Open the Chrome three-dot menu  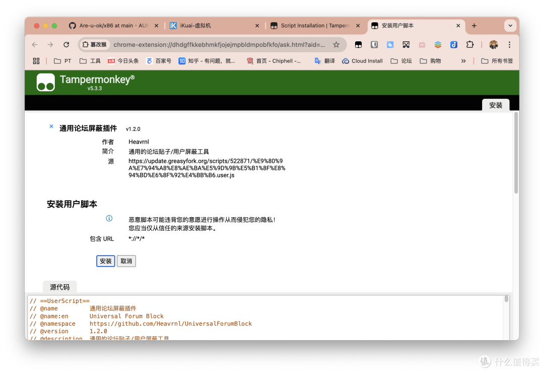pyautogui.click(x=509, y=44)
